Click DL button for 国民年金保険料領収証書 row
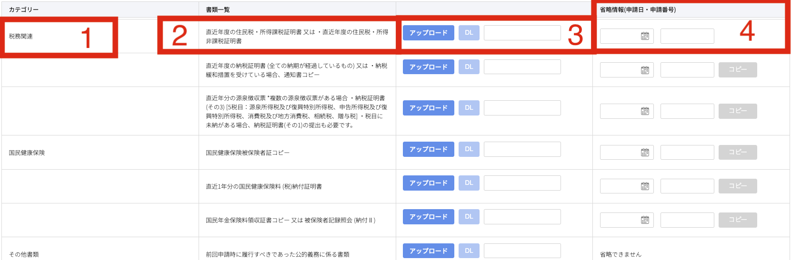The width and height of the screenshot is (791, 260). [x=469, y=217]
